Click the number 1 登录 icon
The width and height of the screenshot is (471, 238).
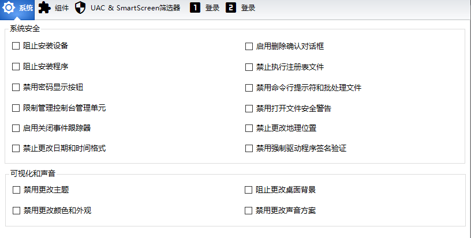195,8
